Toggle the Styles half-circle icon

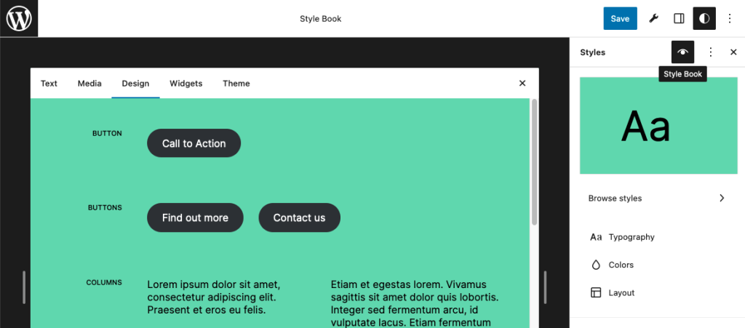704,18
